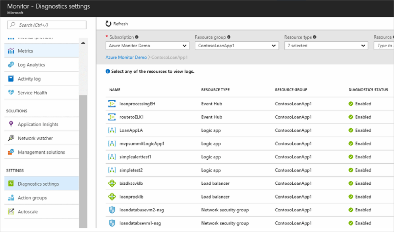Select loandatabasevm2-nsg row name
This screenshot has width=394, height=232.
[142, 210]
